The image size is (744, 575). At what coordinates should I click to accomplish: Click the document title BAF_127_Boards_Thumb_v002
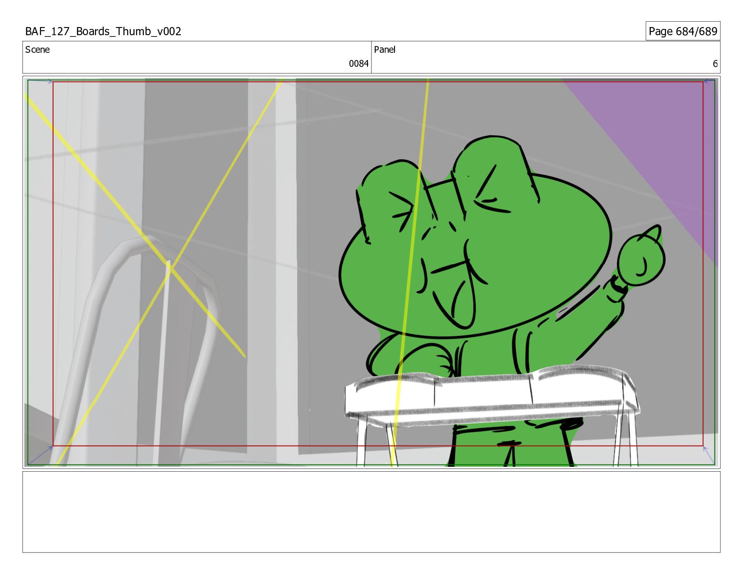click(103, 31)
